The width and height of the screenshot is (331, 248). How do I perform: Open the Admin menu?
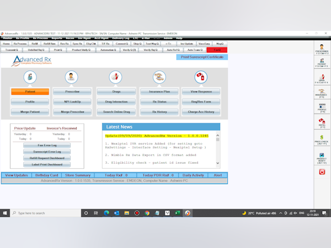[x=168, y=38]
